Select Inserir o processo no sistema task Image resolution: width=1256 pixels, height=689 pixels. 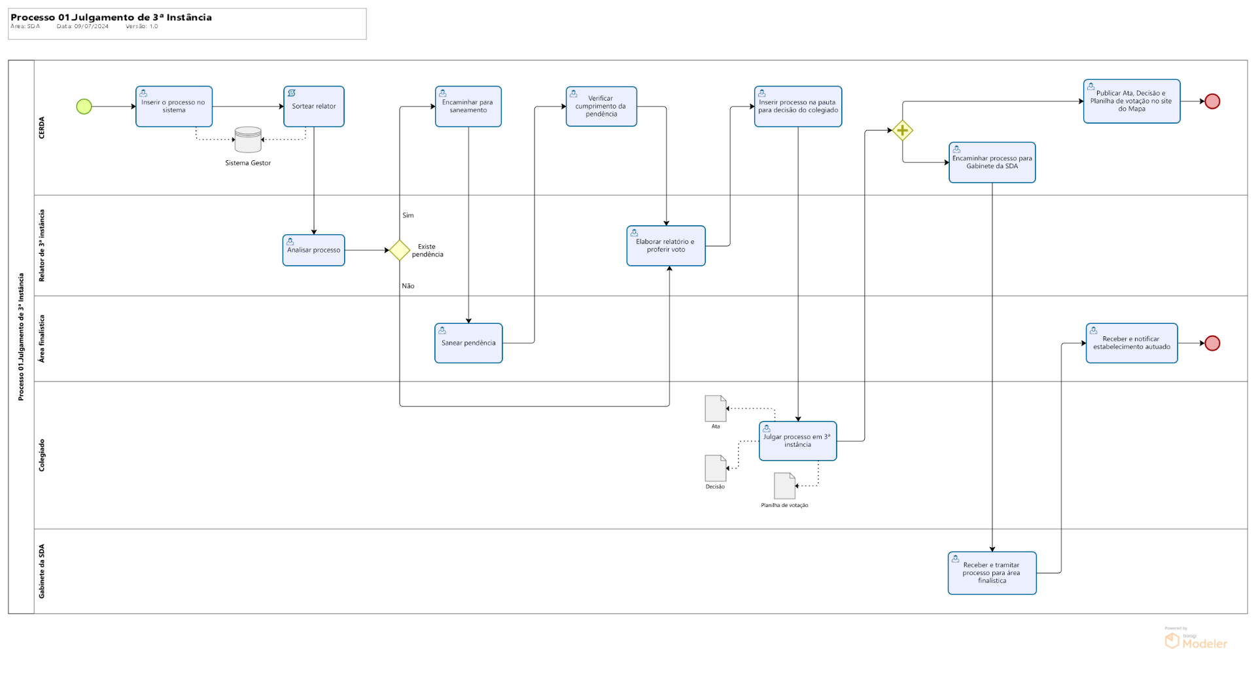click(174, 107)
